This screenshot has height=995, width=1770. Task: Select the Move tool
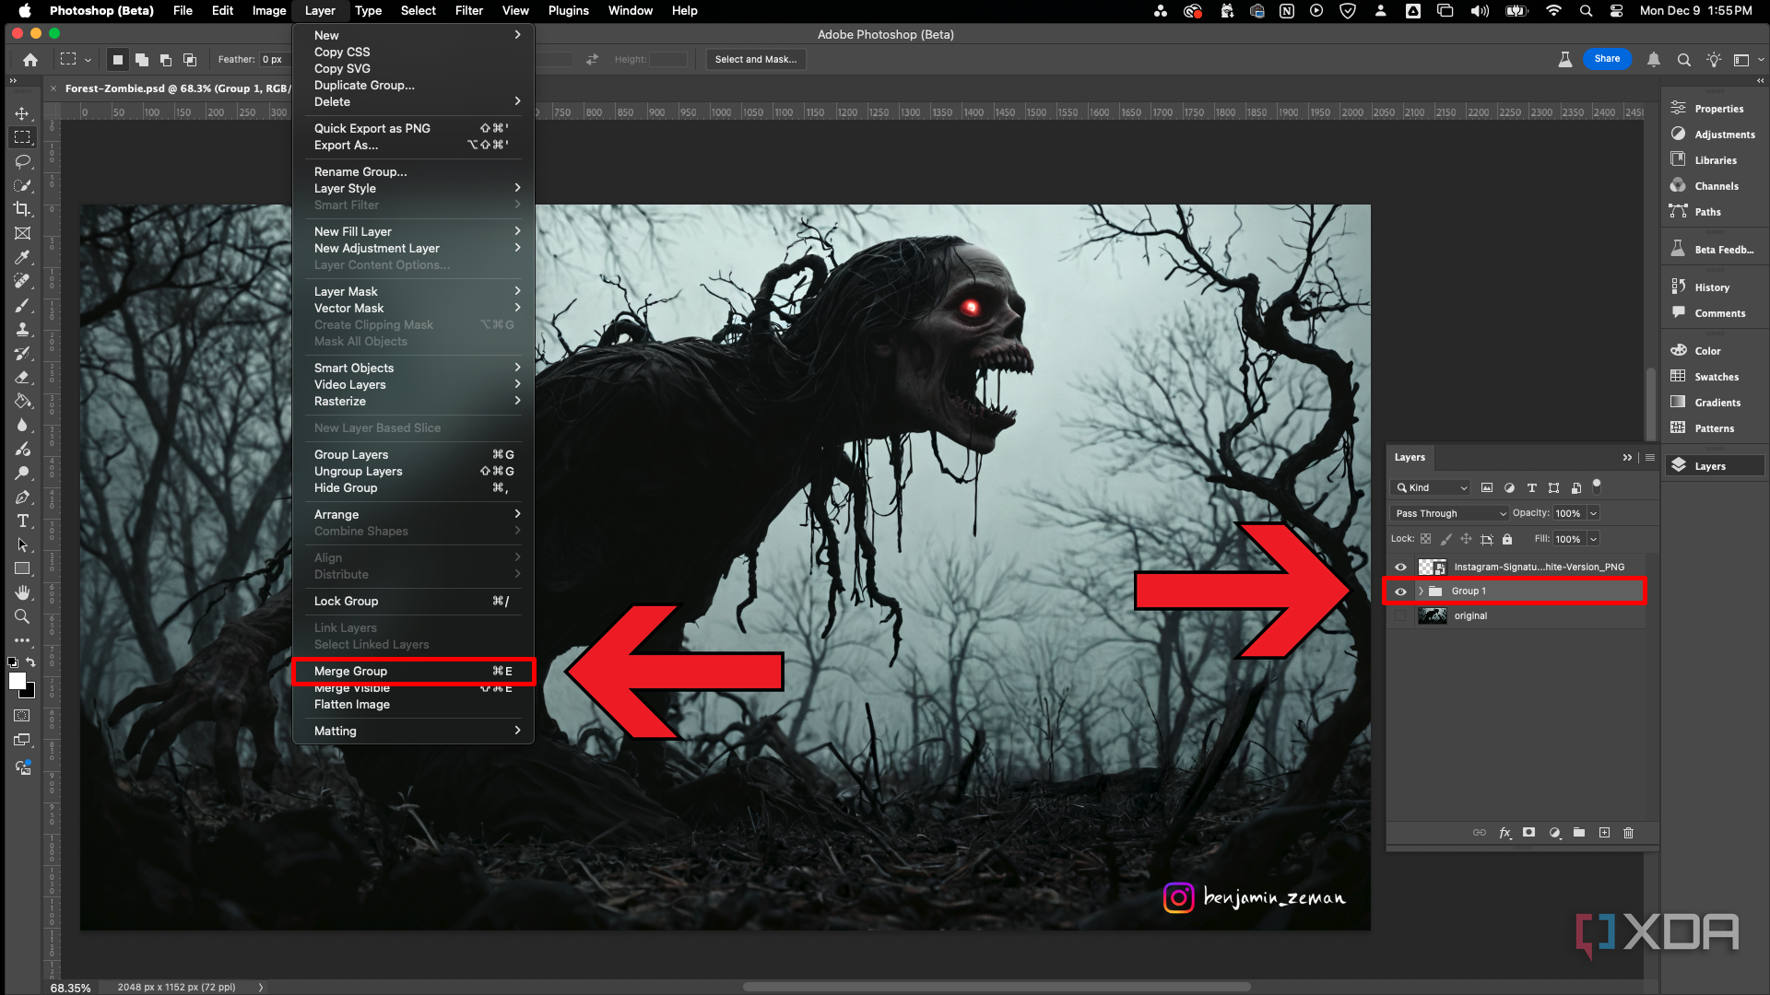point(22,113)
